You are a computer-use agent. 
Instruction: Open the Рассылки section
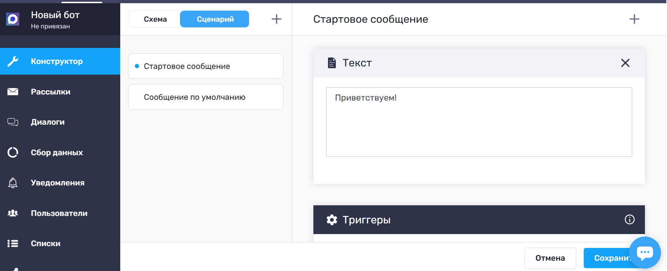tap(60, 92)
